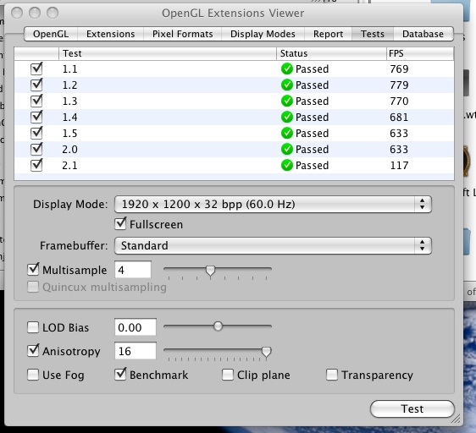Open the Display Modes tab

coord(263,34)
